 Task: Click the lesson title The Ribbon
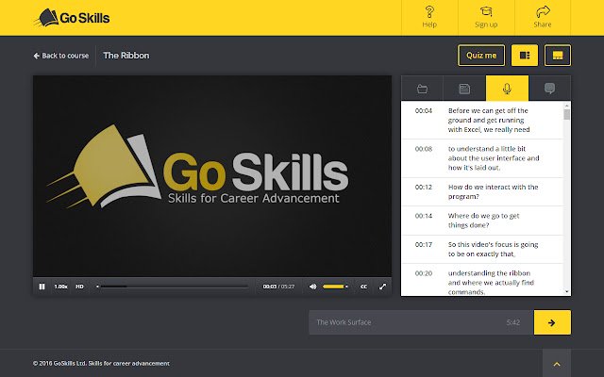pyautogui.click(x=126, y=56)
